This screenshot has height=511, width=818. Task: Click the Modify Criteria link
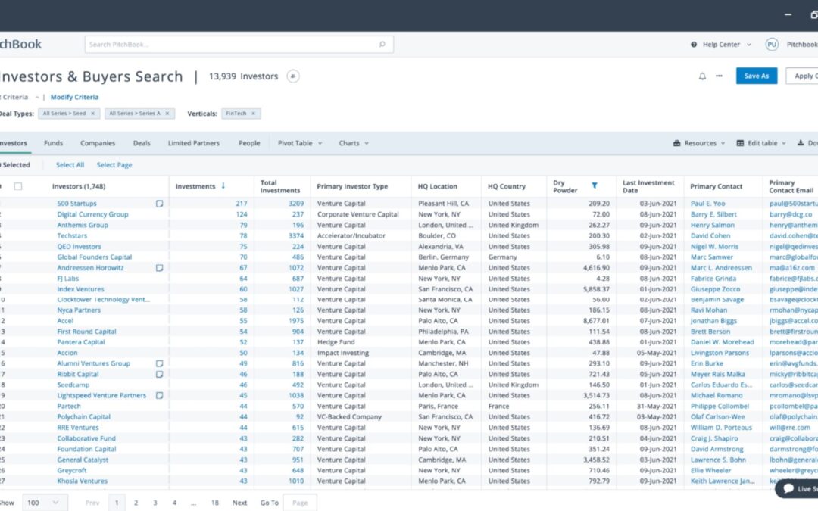(x=74, y=97)
